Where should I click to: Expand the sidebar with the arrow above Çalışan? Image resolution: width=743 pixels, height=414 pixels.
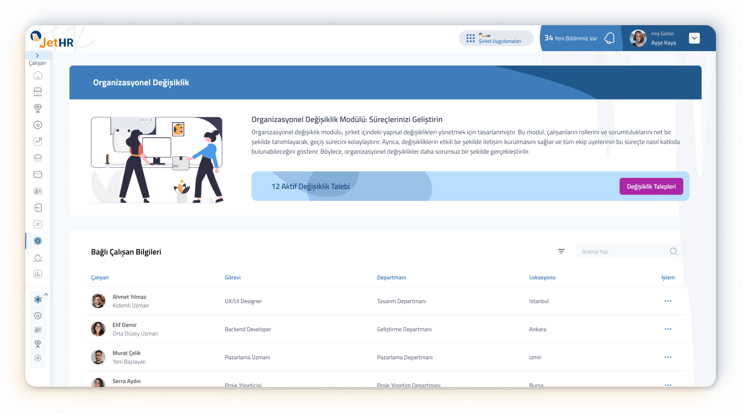tap(38, 55)
